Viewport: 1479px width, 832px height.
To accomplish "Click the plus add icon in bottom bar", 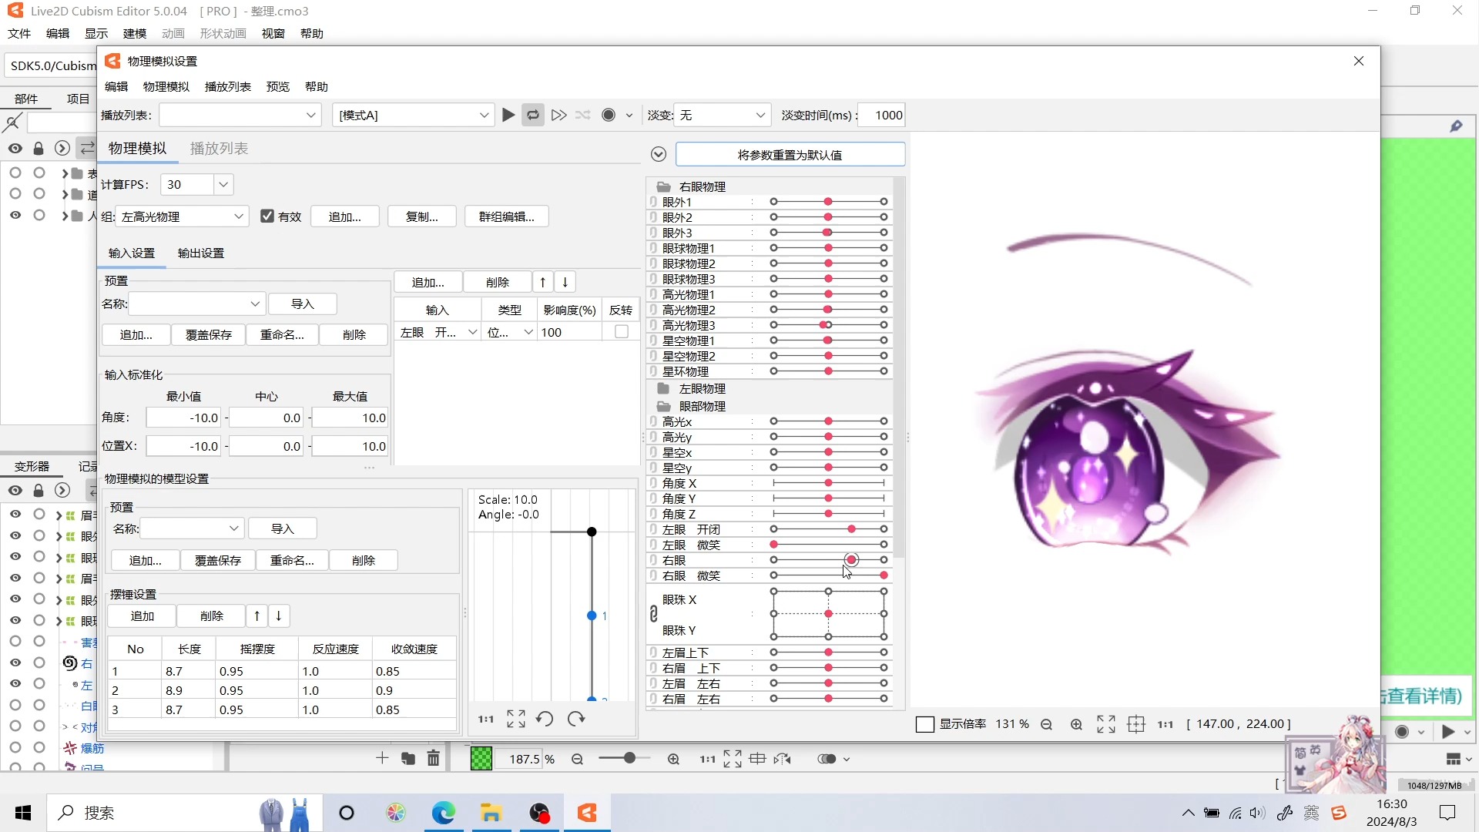I will tap(382, 758).
